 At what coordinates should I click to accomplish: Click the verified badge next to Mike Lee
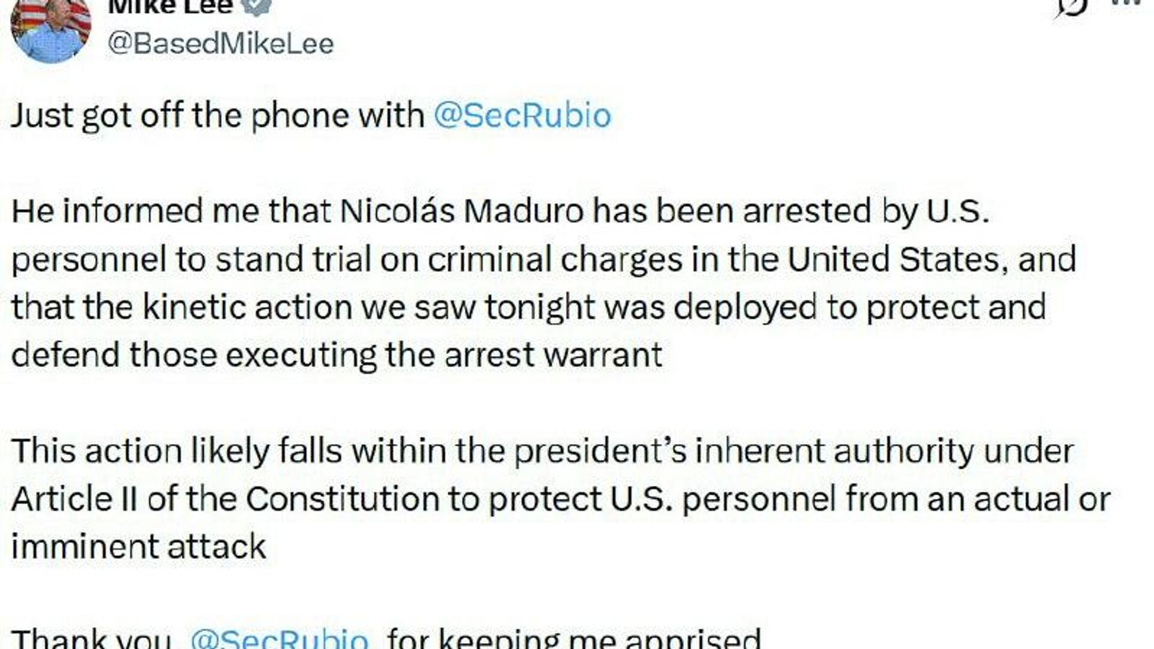(x=257, y=6)
